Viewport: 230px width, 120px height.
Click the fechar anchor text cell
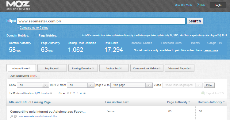pyautogui.click(x=111, y=111)
